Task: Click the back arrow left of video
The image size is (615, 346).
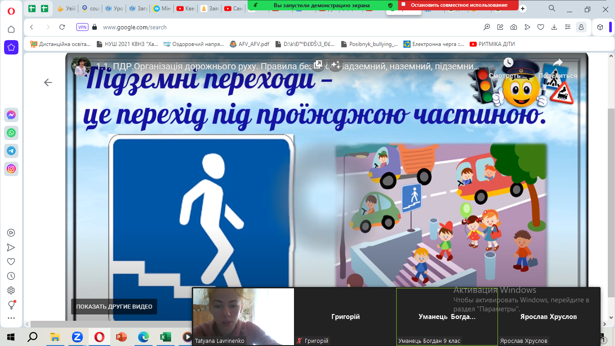Action: (x=48, y=82)
